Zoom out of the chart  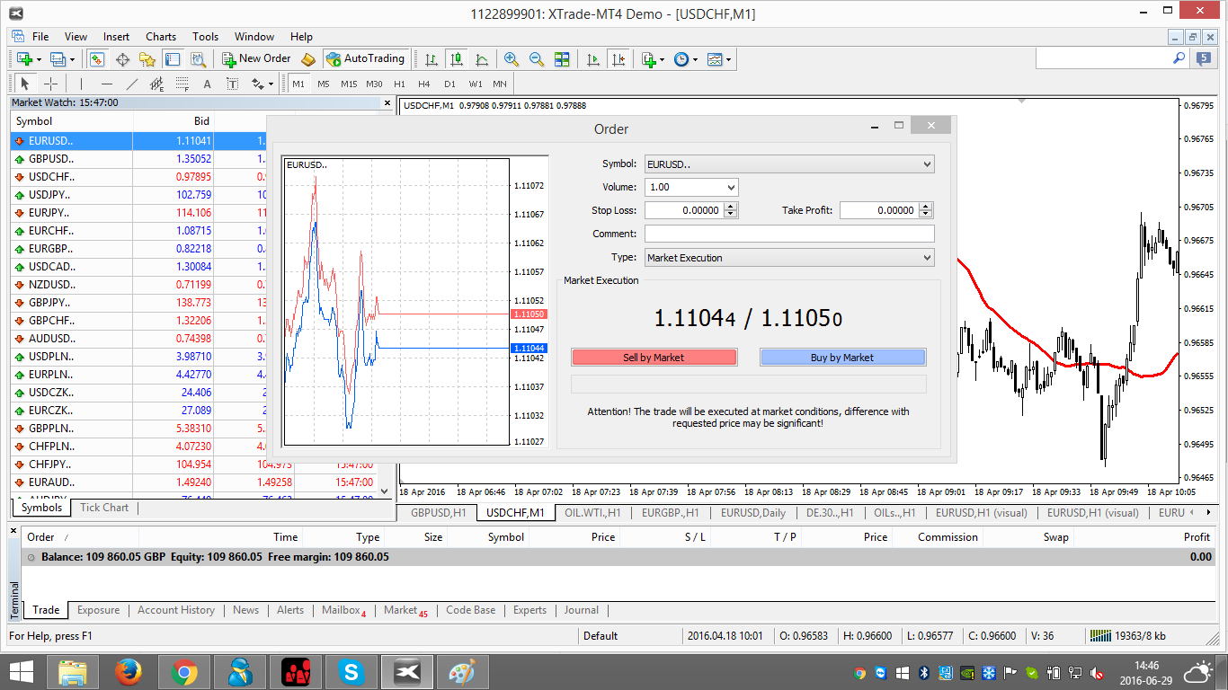click(x=537, y=59)
